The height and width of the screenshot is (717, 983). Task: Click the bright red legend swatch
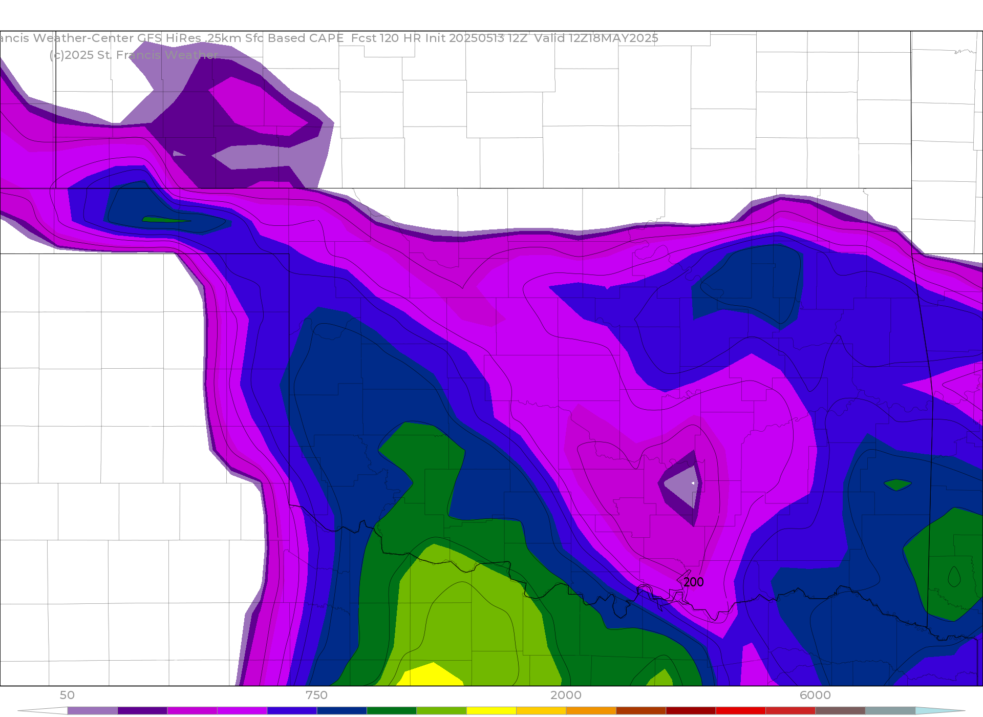[740, 711]
